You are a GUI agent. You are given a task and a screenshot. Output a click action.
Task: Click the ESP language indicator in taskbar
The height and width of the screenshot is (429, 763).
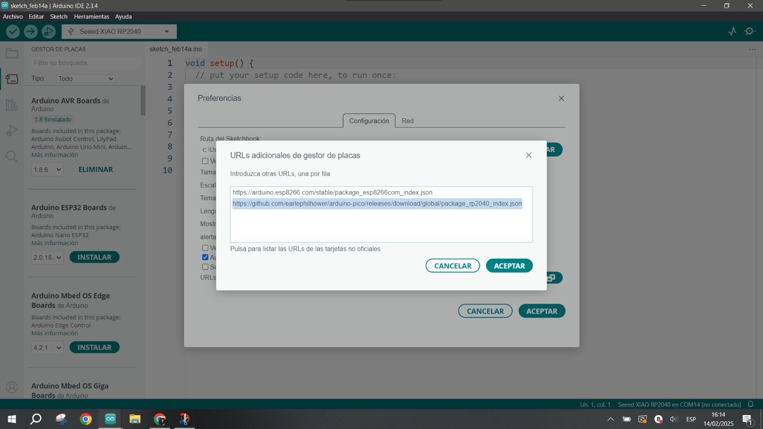pyautogui.click(x=691, y=419)
